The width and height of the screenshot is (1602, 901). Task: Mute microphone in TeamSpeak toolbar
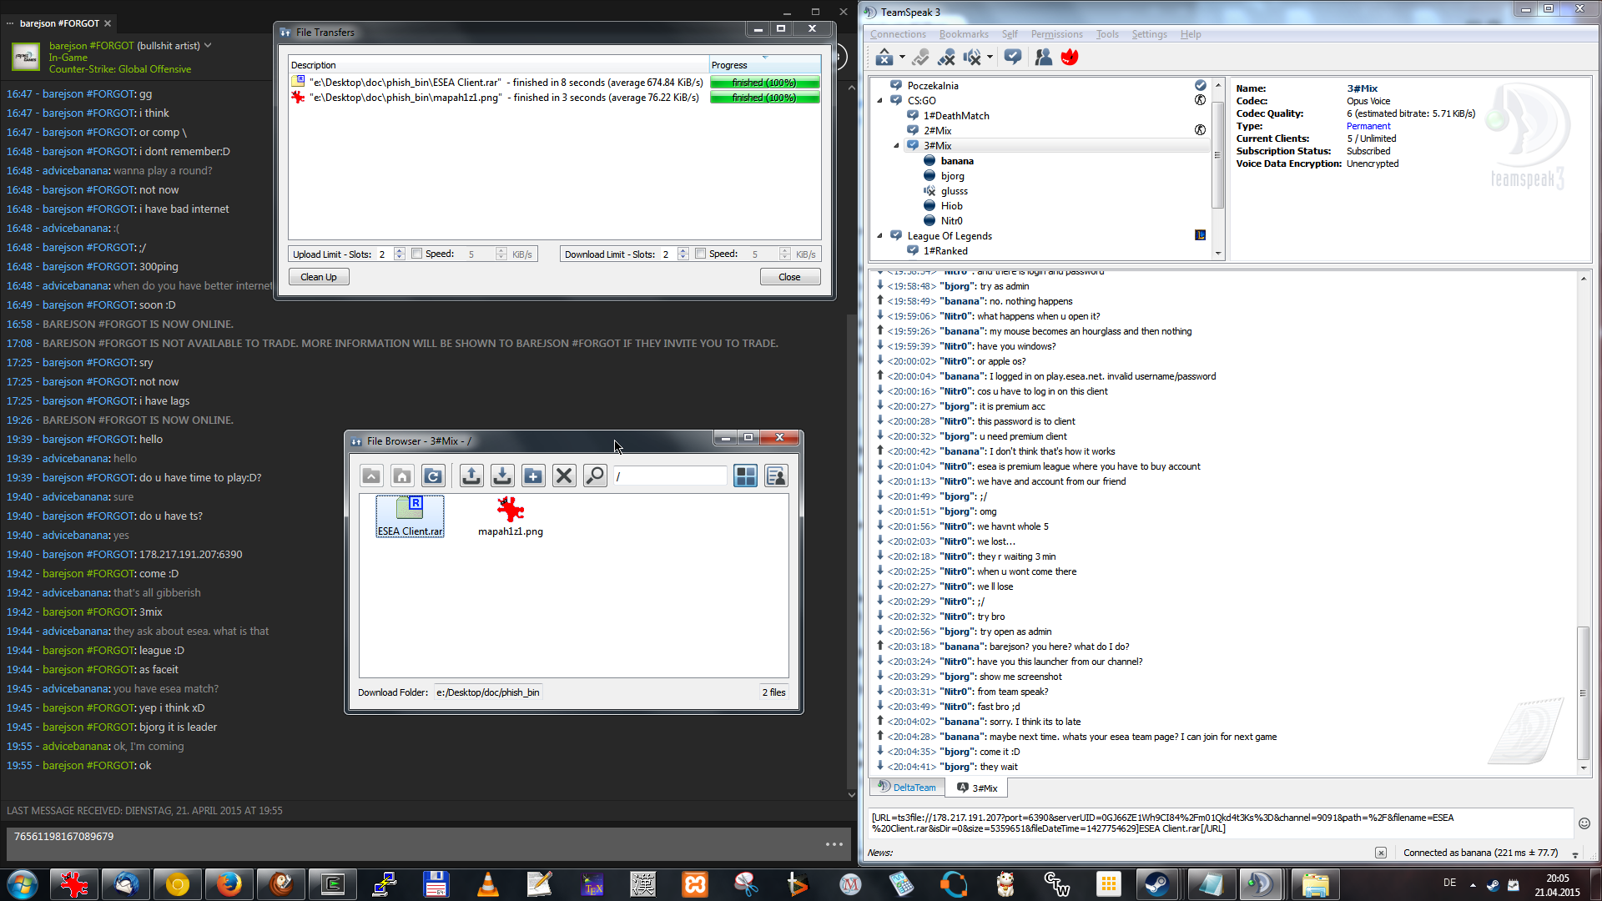click(x=946, y=57)
